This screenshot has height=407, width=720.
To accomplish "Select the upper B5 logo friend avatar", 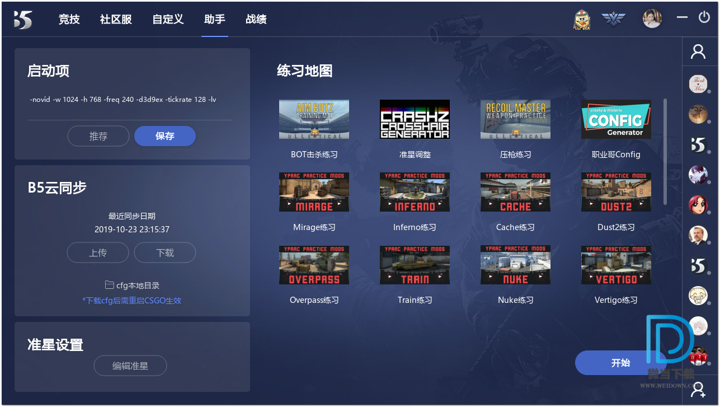I will tap(698, 144).
